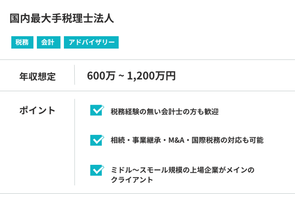Click the 税理士法人 portion of the title
The width and height of the screenshot is (295, 206).
(88, 19)
